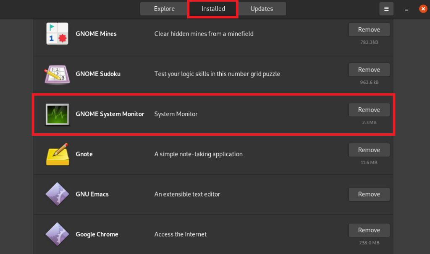The image size is (430, 254).
Task: Click 'Test your logic skills' description
Action: [217, 74]
